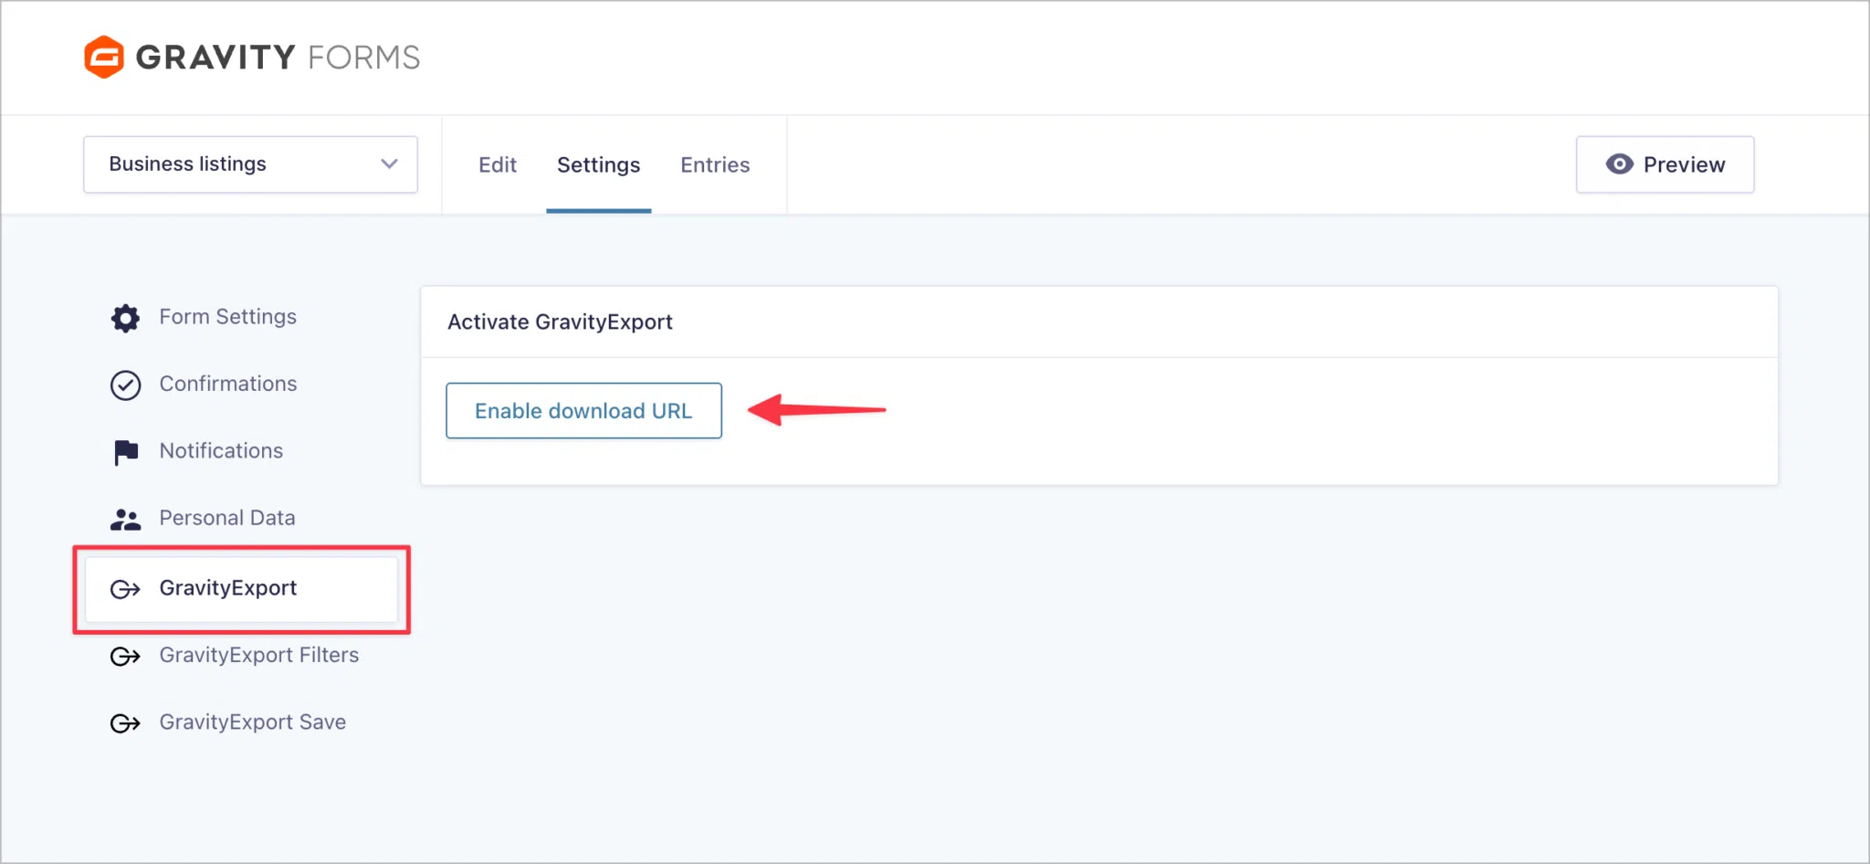The height and width of the screenshot is (864, 1870).
Task: Open the Confirmations settings page
Action: [x=228, y=384]
